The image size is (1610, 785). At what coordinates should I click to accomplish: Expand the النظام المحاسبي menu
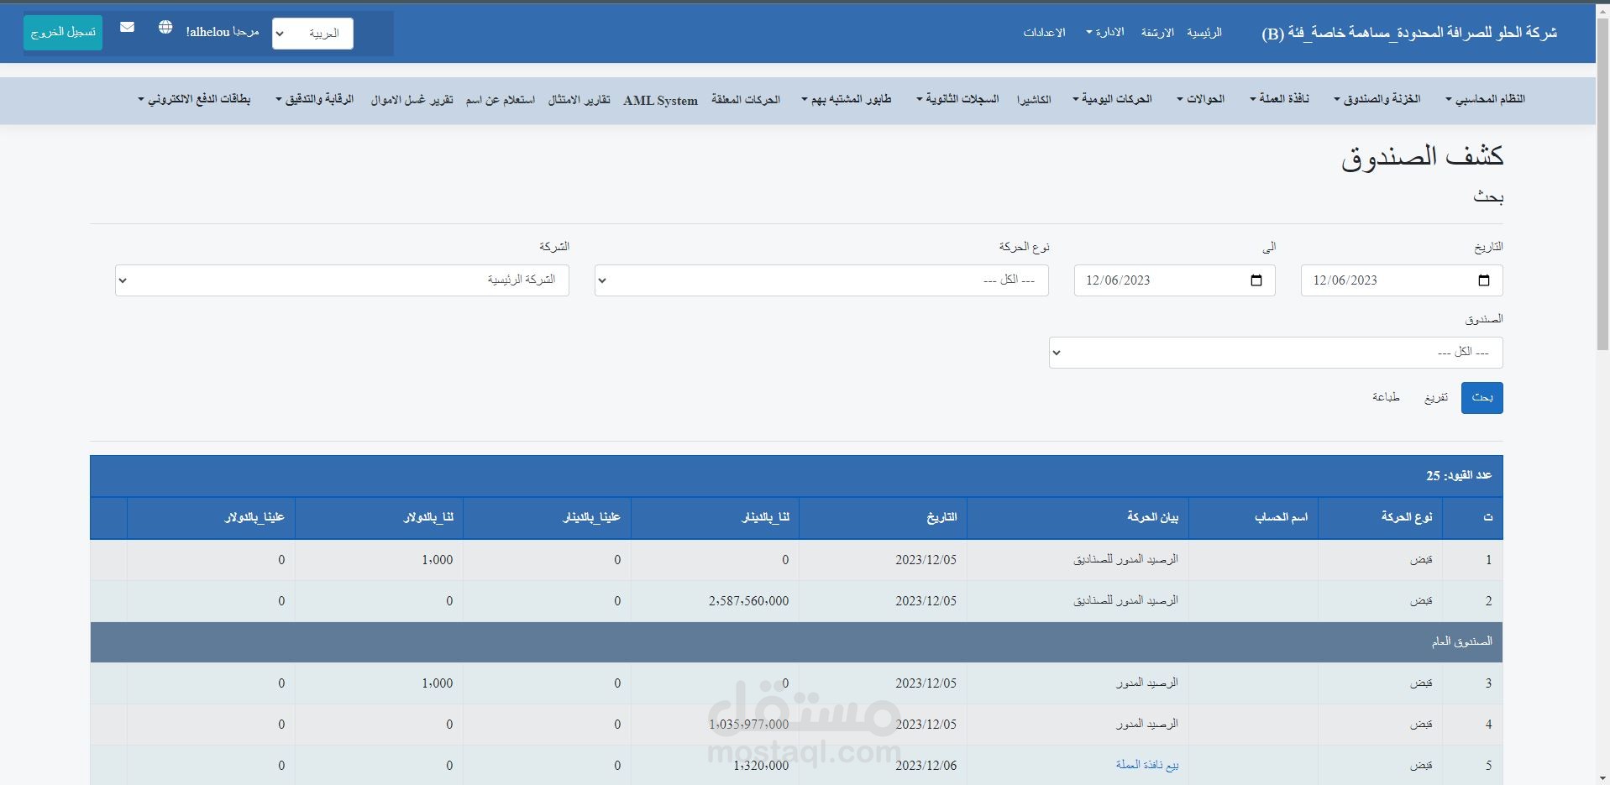point(1485,99)
